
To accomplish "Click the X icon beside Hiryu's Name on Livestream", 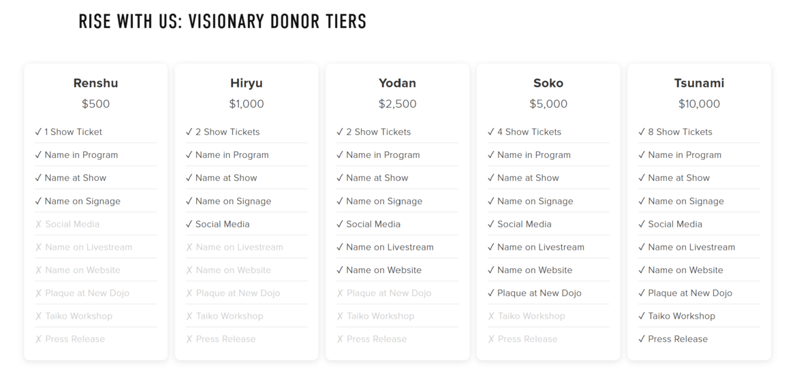I will (189, 247).
